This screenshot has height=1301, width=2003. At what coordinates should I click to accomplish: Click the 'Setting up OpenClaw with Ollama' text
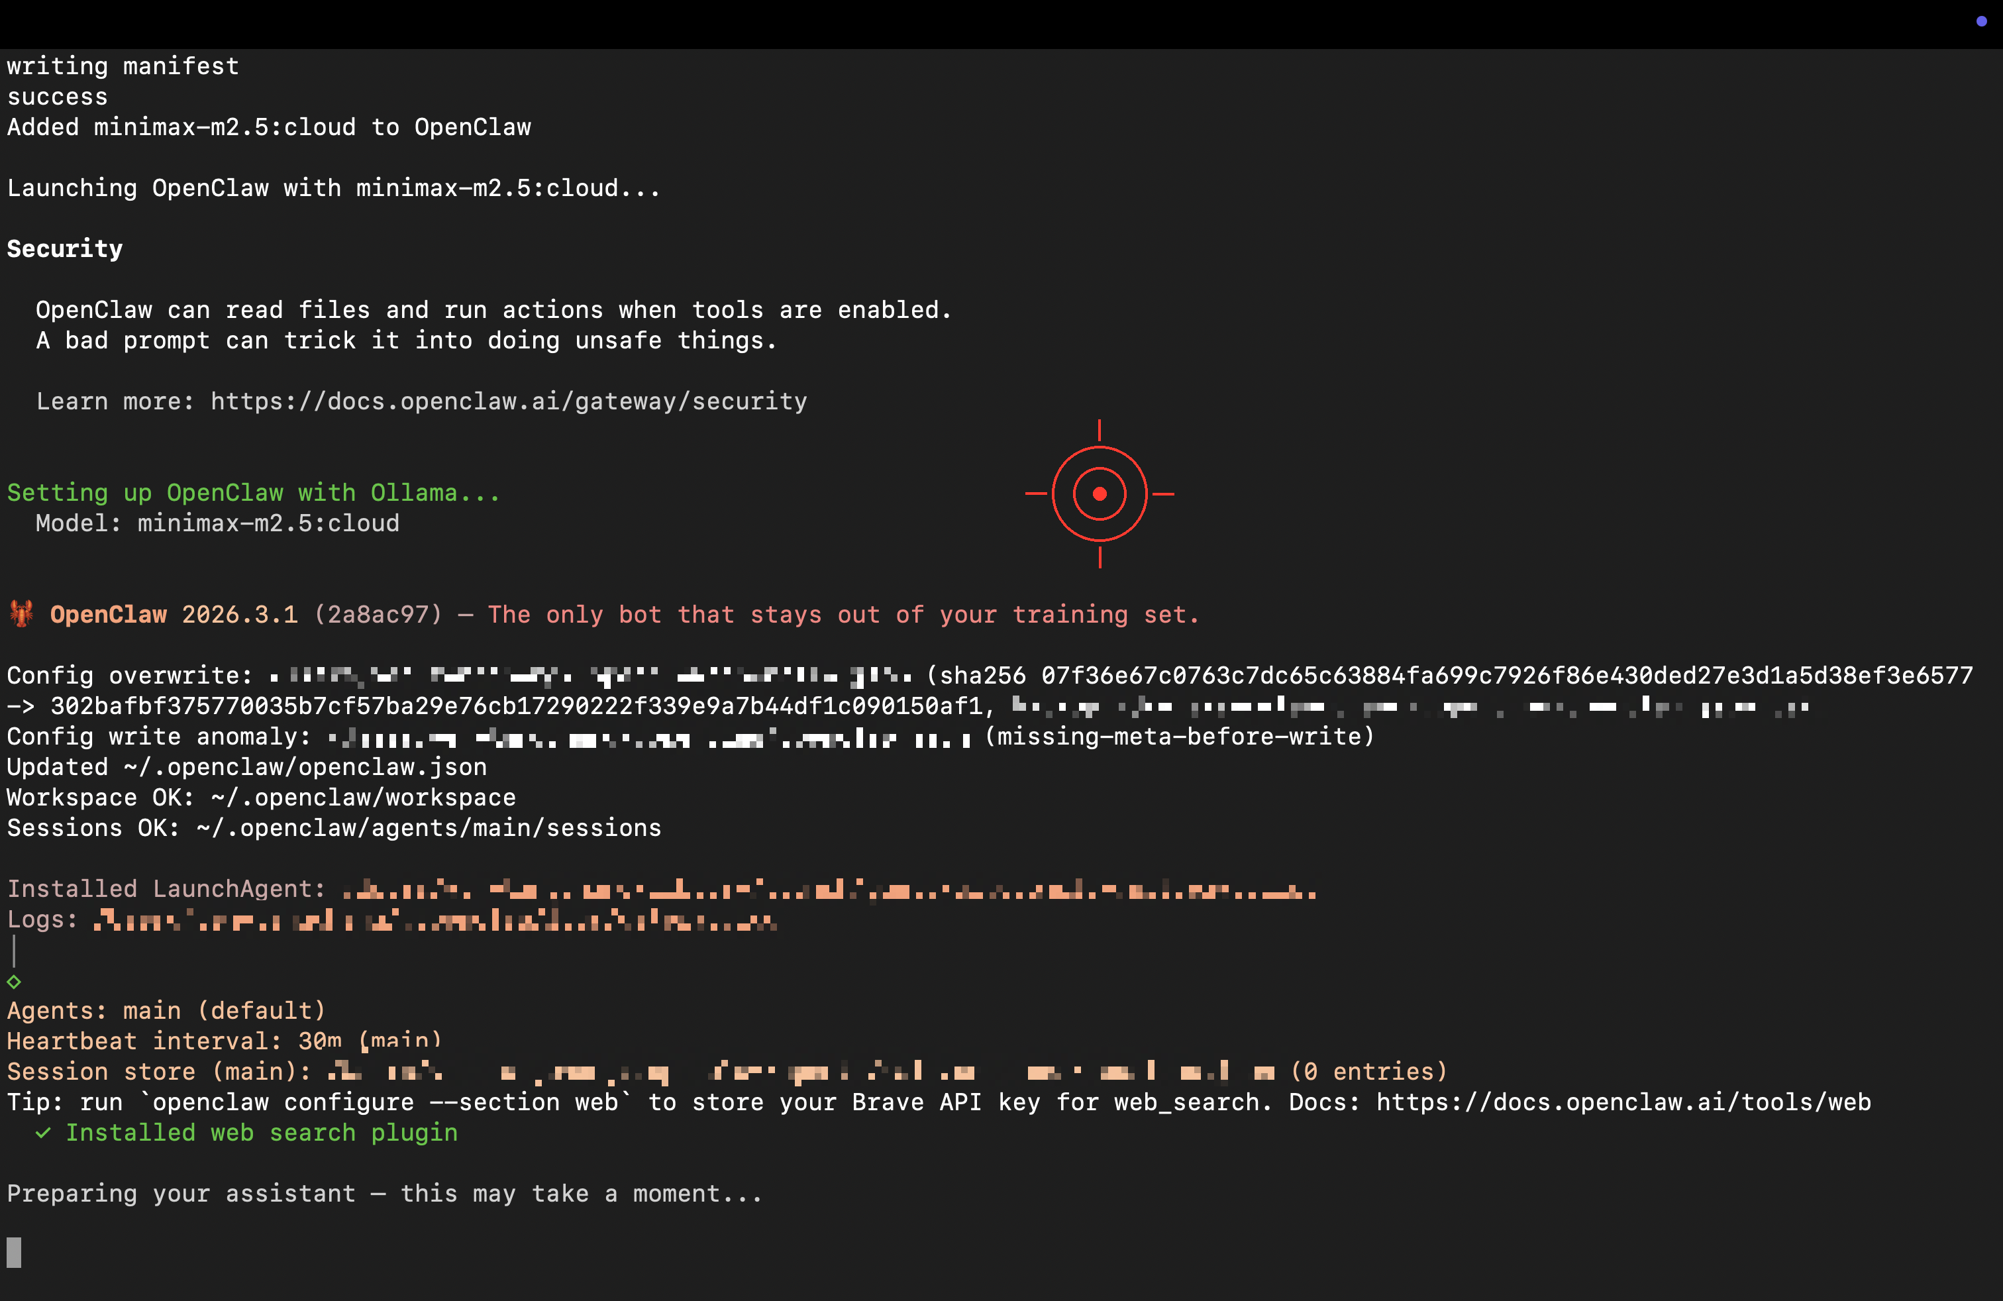click(252, 493)
